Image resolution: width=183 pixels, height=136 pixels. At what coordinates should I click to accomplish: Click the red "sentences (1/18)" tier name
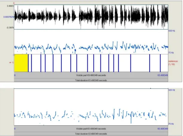point(173,63)
